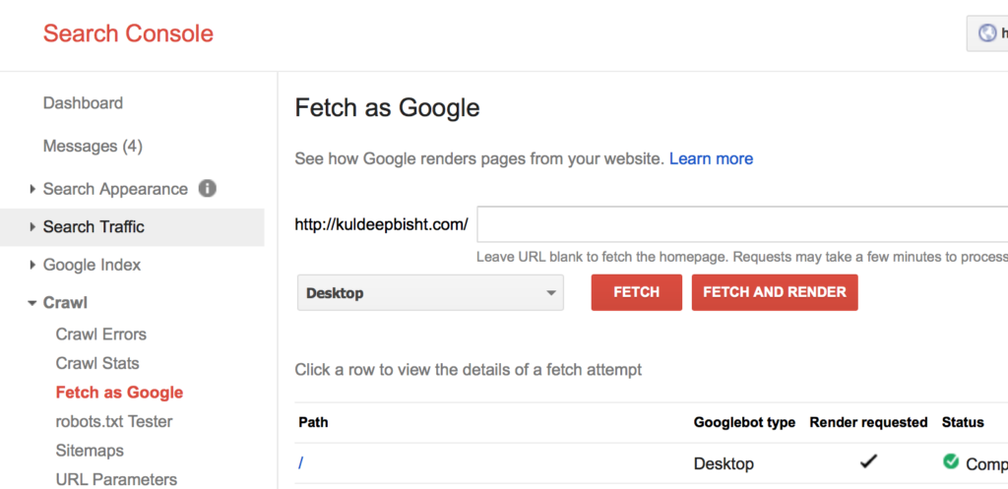This screenshot has height=489, width=1008.
Task: Click the globe icon at top right
Action: (986, 33)
